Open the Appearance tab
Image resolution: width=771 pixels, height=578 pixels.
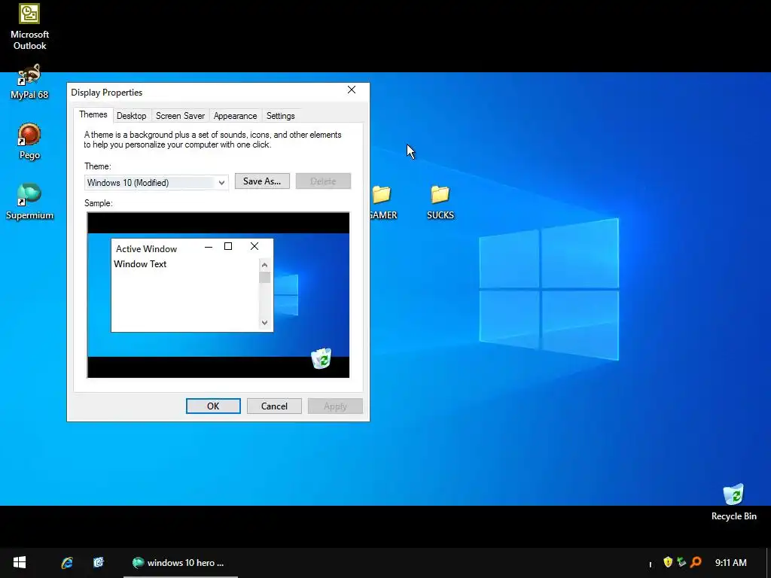click(235, 116)
